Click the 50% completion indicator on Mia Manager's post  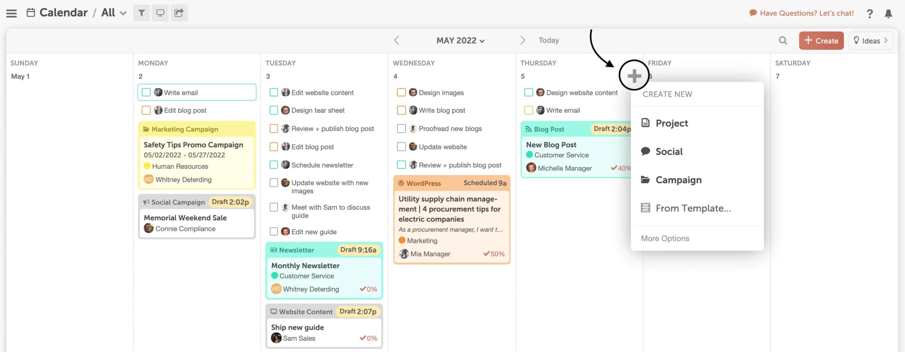point(494,253)
